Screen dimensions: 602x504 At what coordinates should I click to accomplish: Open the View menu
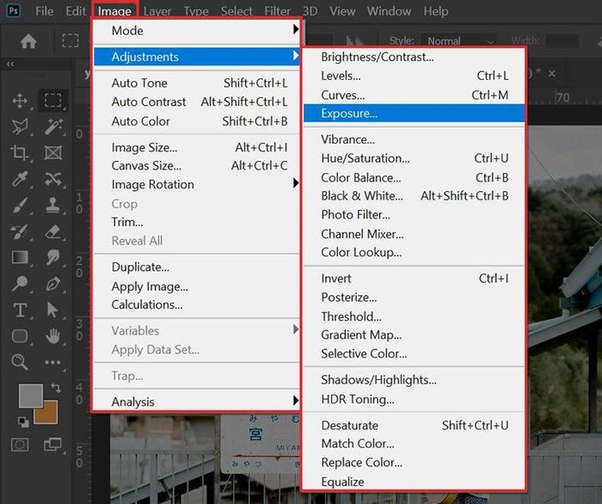342,11
